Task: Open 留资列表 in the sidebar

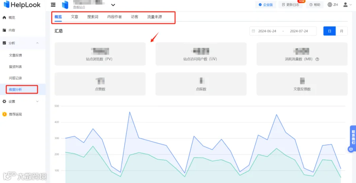Action: point(15,67)
